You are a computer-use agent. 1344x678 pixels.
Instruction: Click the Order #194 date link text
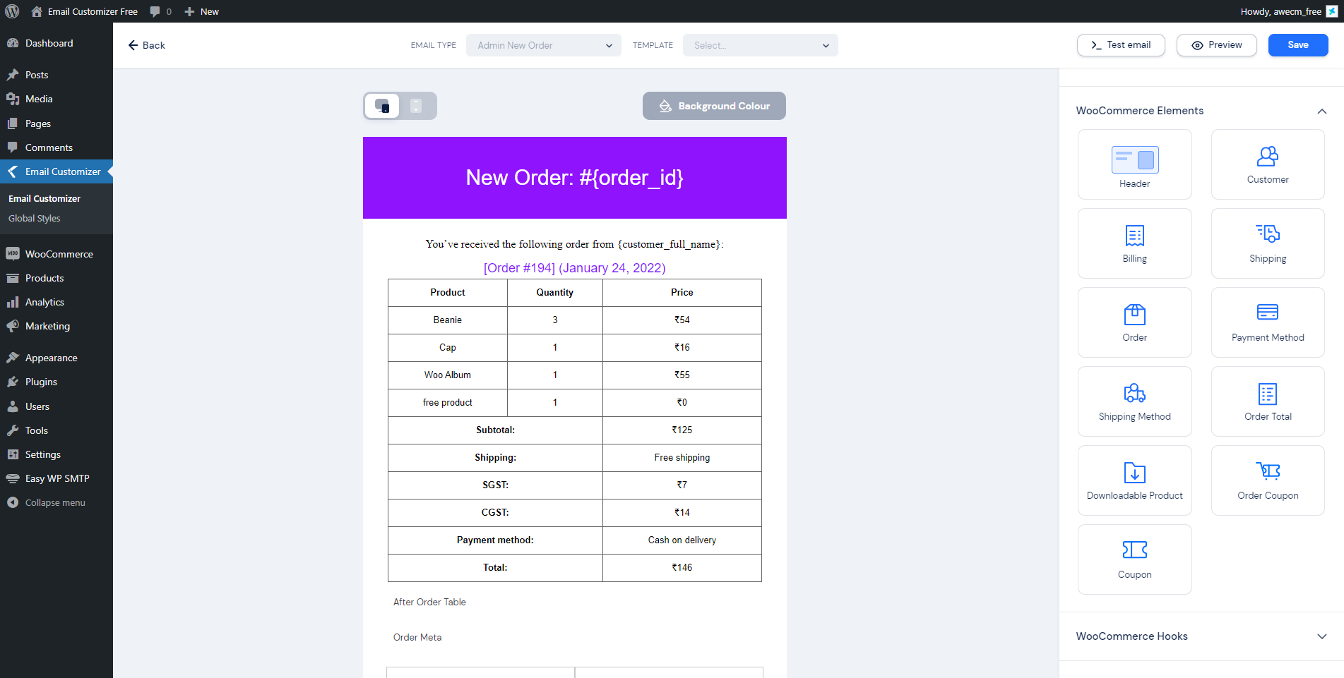(x=575, y=268)
